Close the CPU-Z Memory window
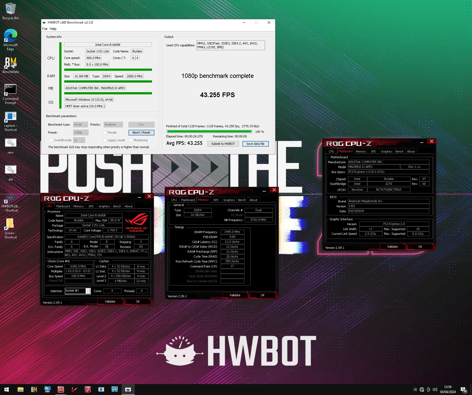This screenshot has height=395, width=472. tap(274, 190)
